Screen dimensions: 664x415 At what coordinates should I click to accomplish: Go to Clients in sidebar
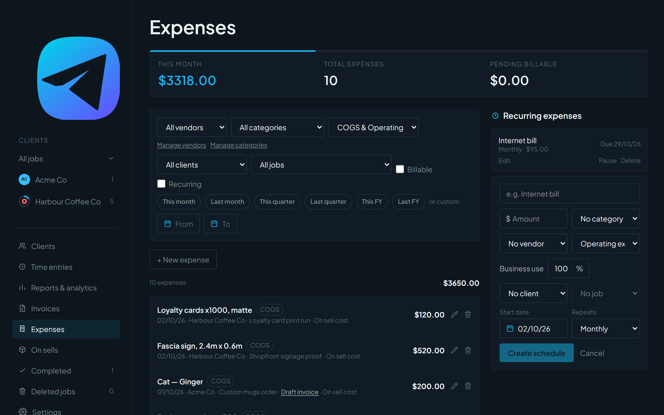(x=66, y=246)
